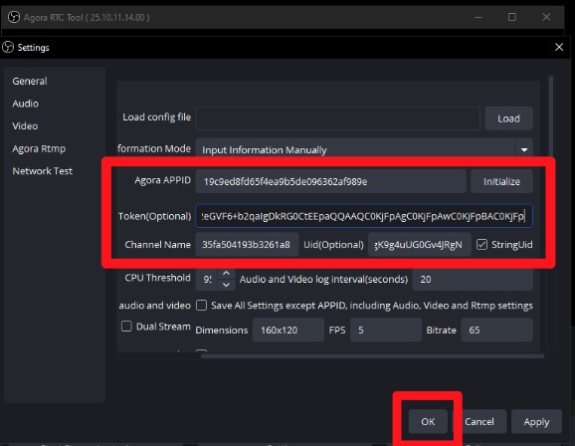The image size is (575, 446).
Task: Click the Token(Optional) input field
Action: 364,216
